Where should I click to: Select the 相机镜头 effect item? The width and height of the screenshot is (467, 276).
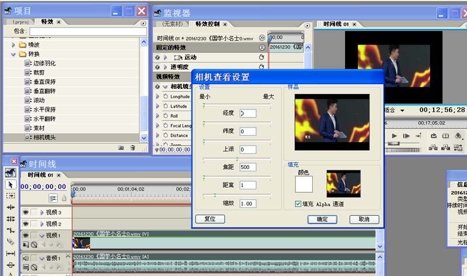[71, 137]
